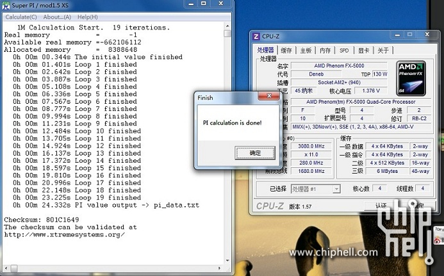Open the Help(H) menu in Super PI
444x276 pixels.
click(88, 17)
